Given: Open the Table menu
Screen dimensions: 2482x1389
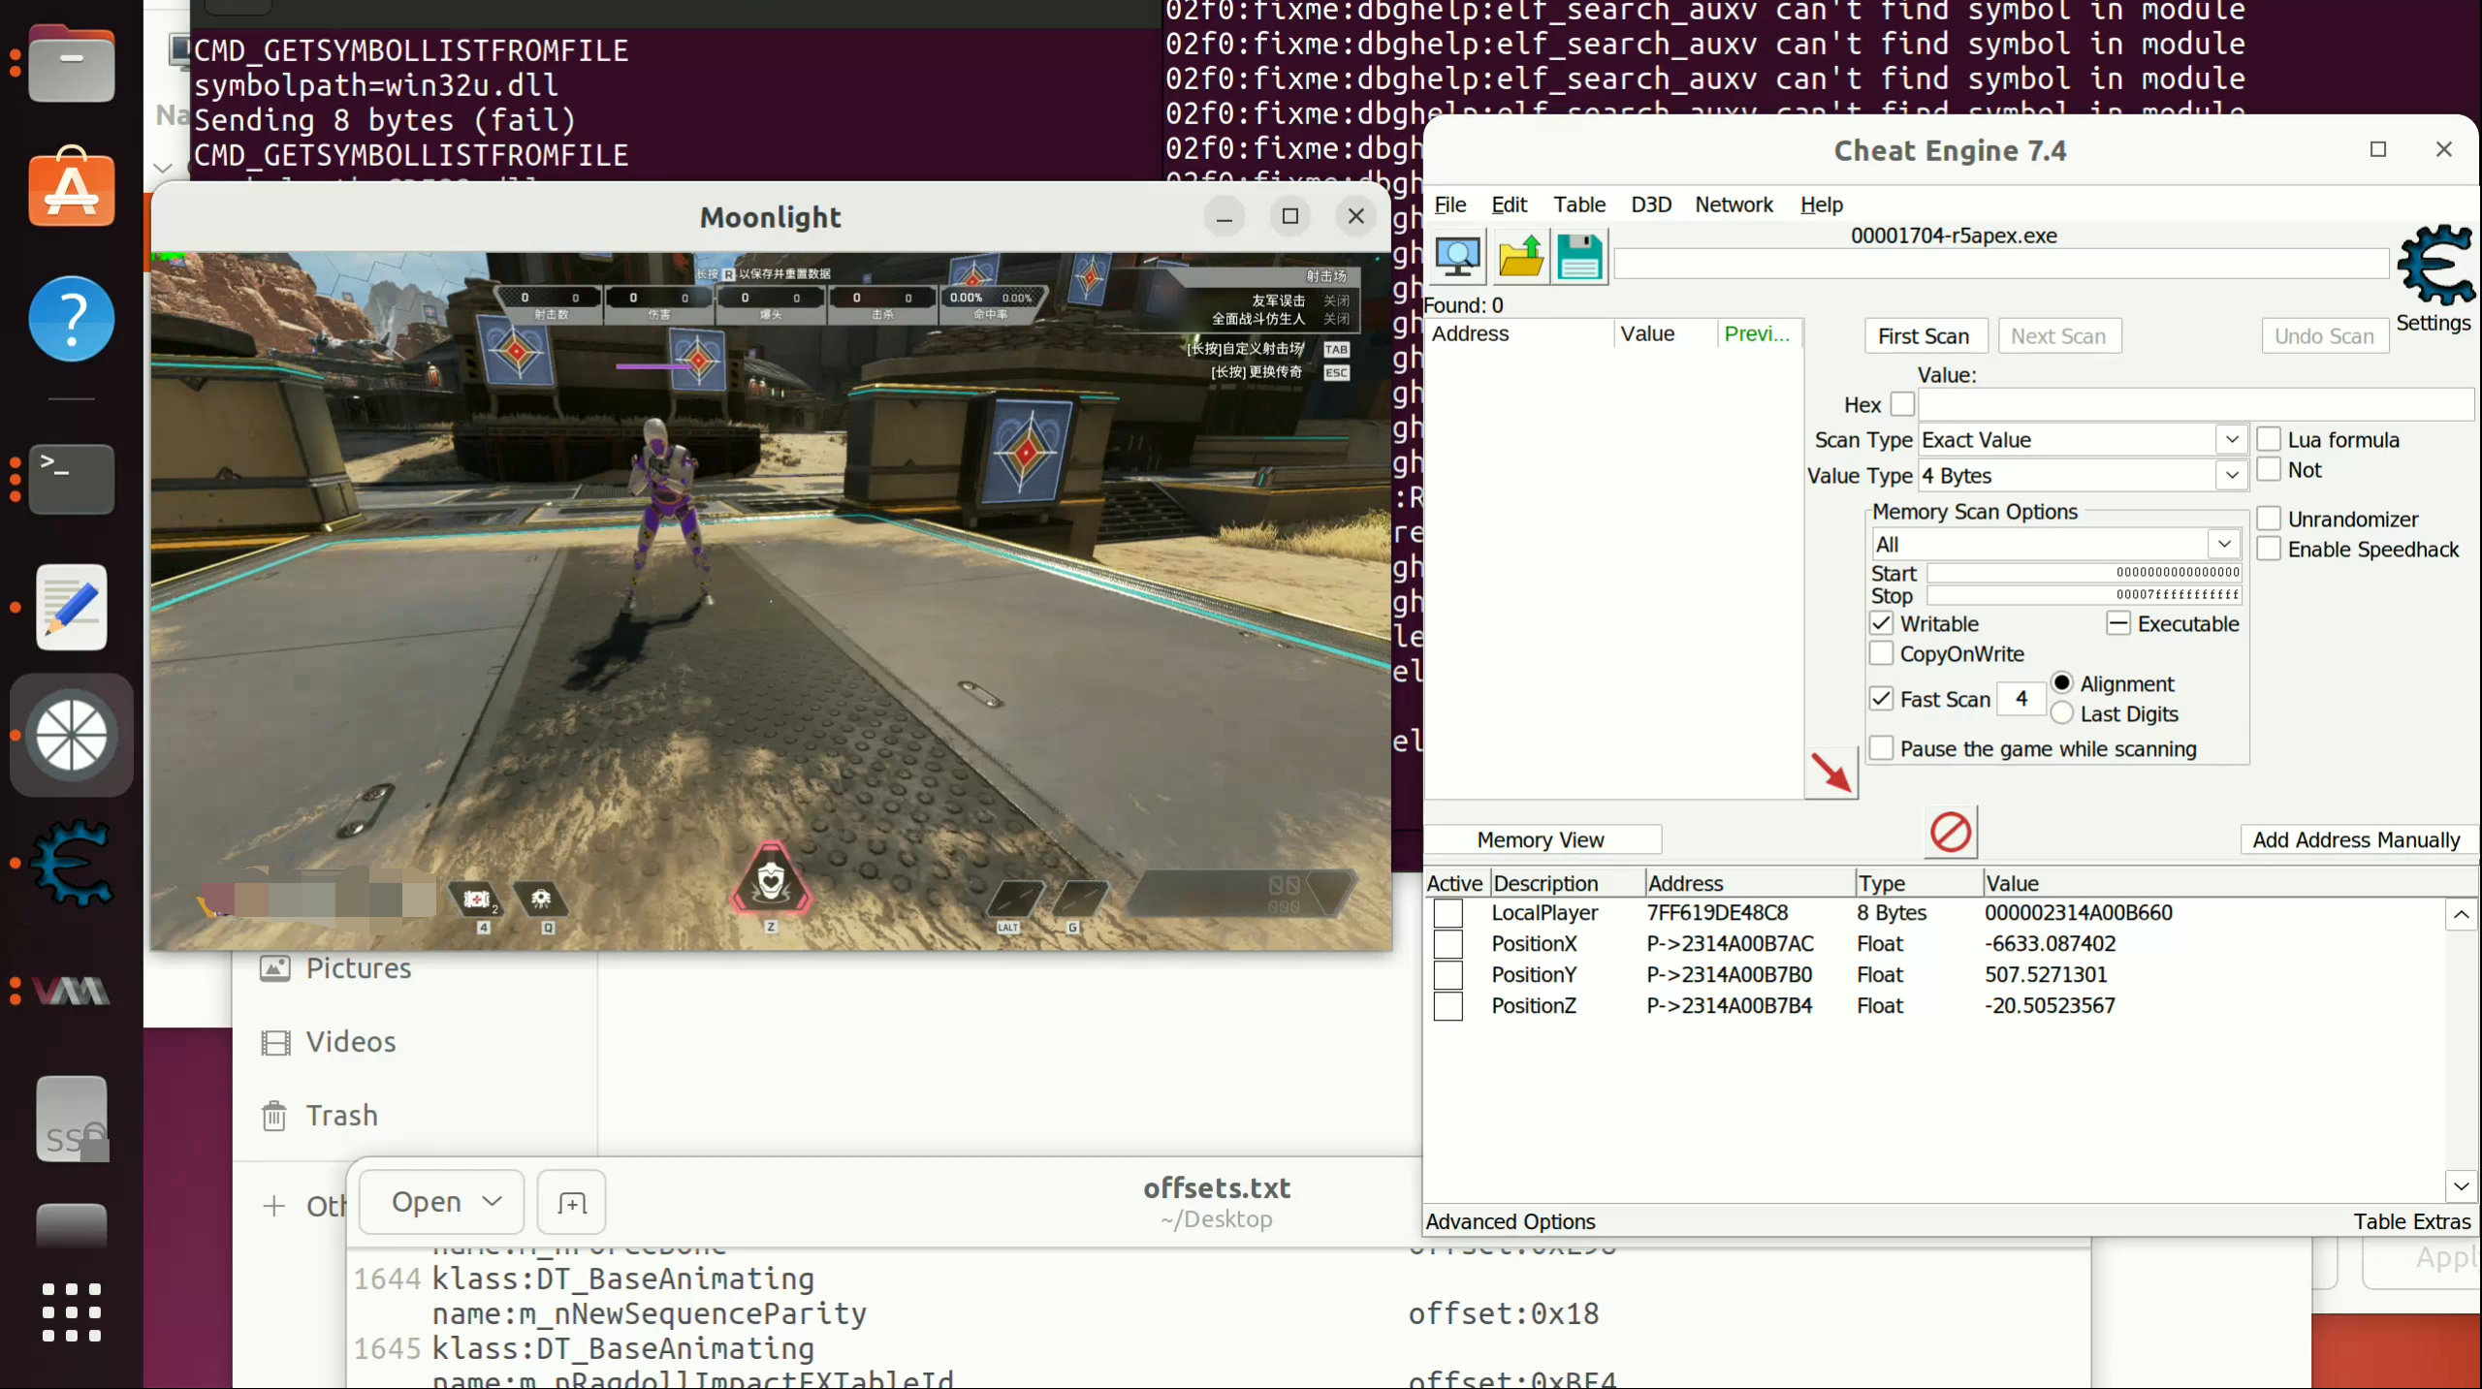Looking at the screenshot, I should click(1578, 205).
